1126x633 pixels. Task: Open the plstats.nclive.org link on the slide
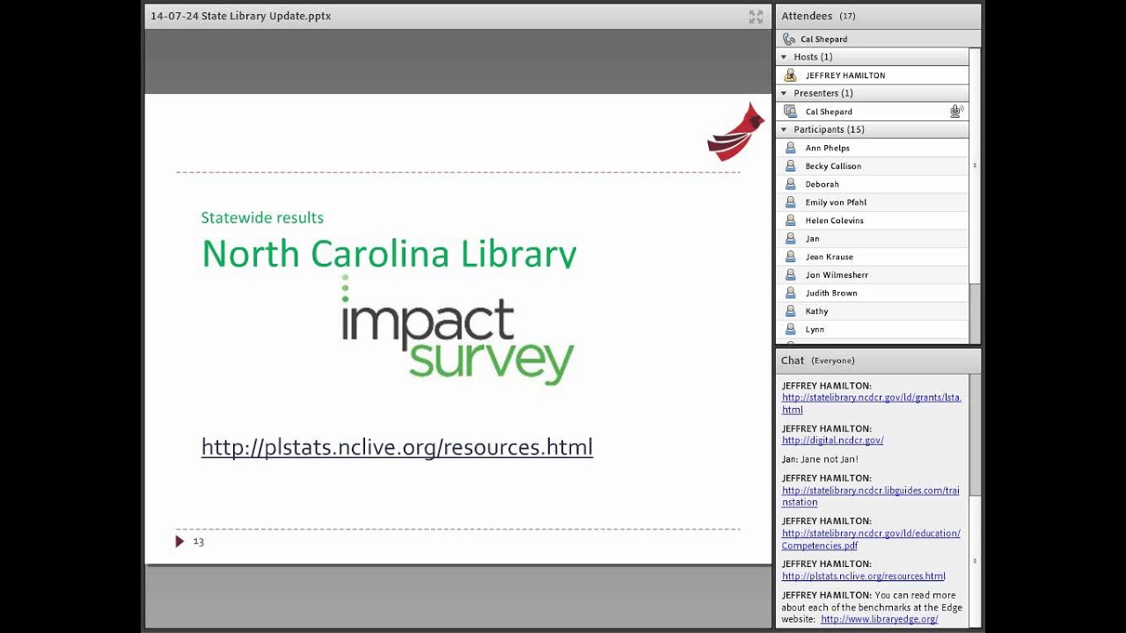click(397, 447)
